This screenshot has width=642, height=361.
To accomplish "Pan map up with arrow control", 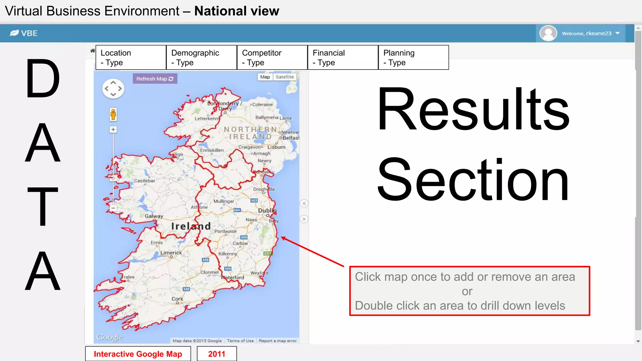I will coord(113,82).
